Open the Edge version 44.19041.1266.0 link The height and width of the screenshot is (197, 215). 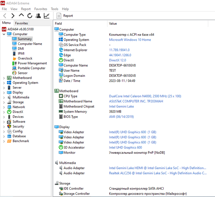coord(120,55)
